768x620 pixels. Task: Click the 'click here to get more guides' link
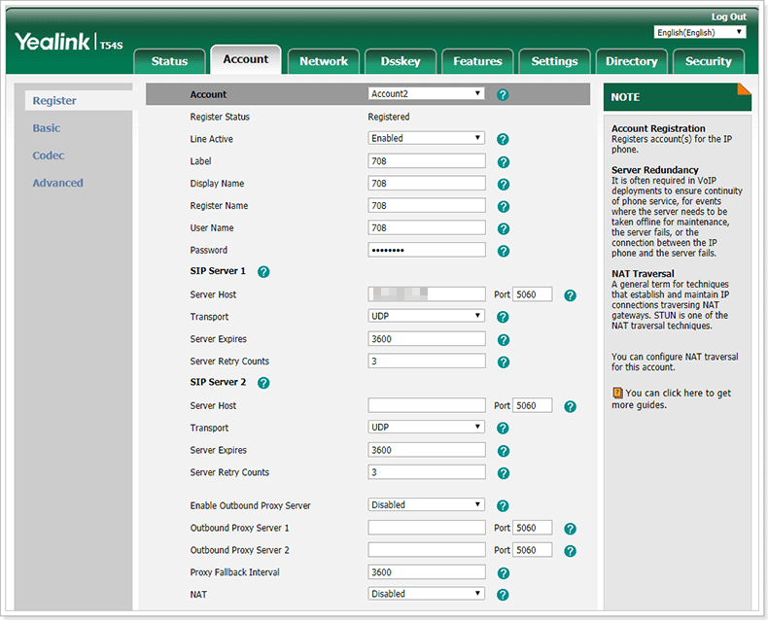671,398
